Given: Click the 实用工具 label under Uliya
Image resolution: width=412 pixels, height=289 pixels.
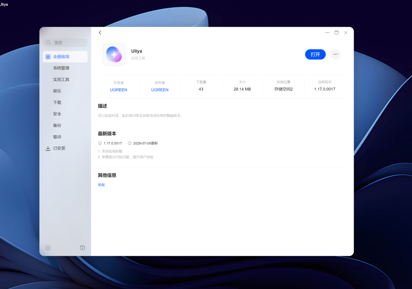Looking at the screenshot, I should coord(138,58).
